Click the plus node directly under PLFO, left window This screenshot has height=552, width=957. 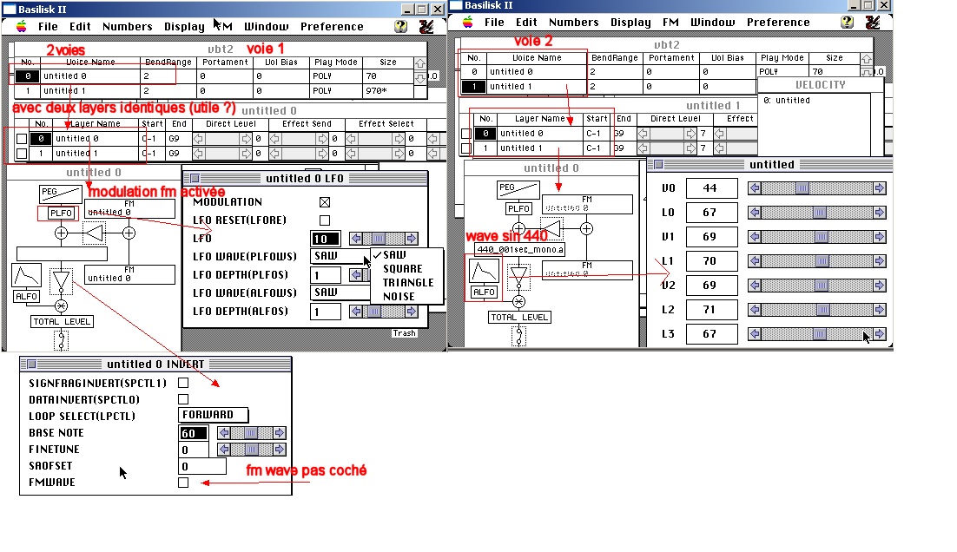(x=61, y=233)
